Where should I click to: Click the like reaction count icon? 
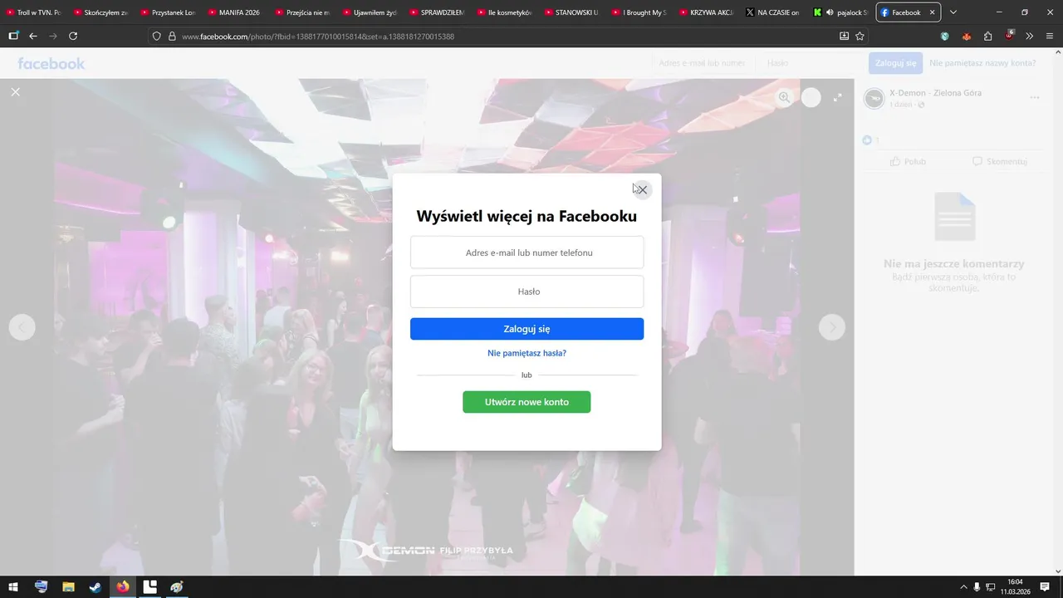[x=867, y=140]
